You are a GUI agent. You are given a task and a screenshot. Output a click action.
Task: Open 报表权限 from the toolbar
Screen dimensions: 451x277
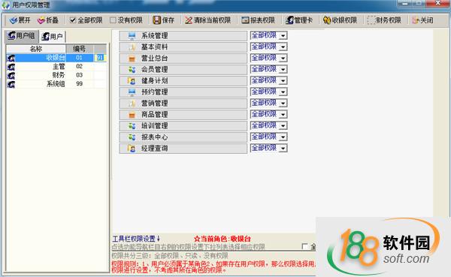click(x=258, y=20)
